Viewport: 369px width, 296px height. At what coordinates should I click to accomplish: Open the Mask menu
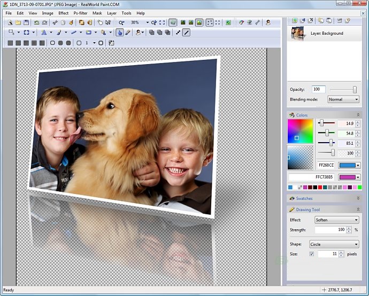coord(97,13)
